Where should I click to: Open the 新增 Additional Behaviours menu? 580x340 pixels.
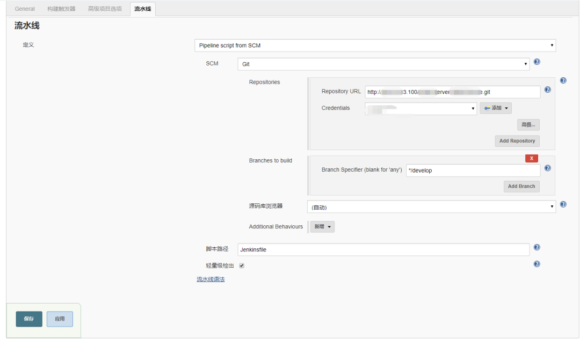(x=322, y=227)
